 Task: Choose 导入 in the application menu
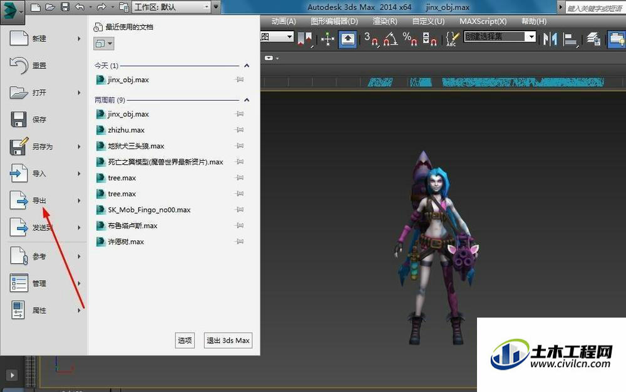point(44,173)
